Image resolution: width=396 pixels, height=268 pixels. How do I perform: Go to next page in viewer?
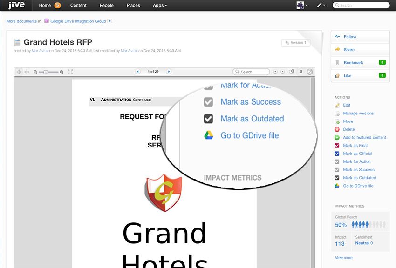(169, 72)
